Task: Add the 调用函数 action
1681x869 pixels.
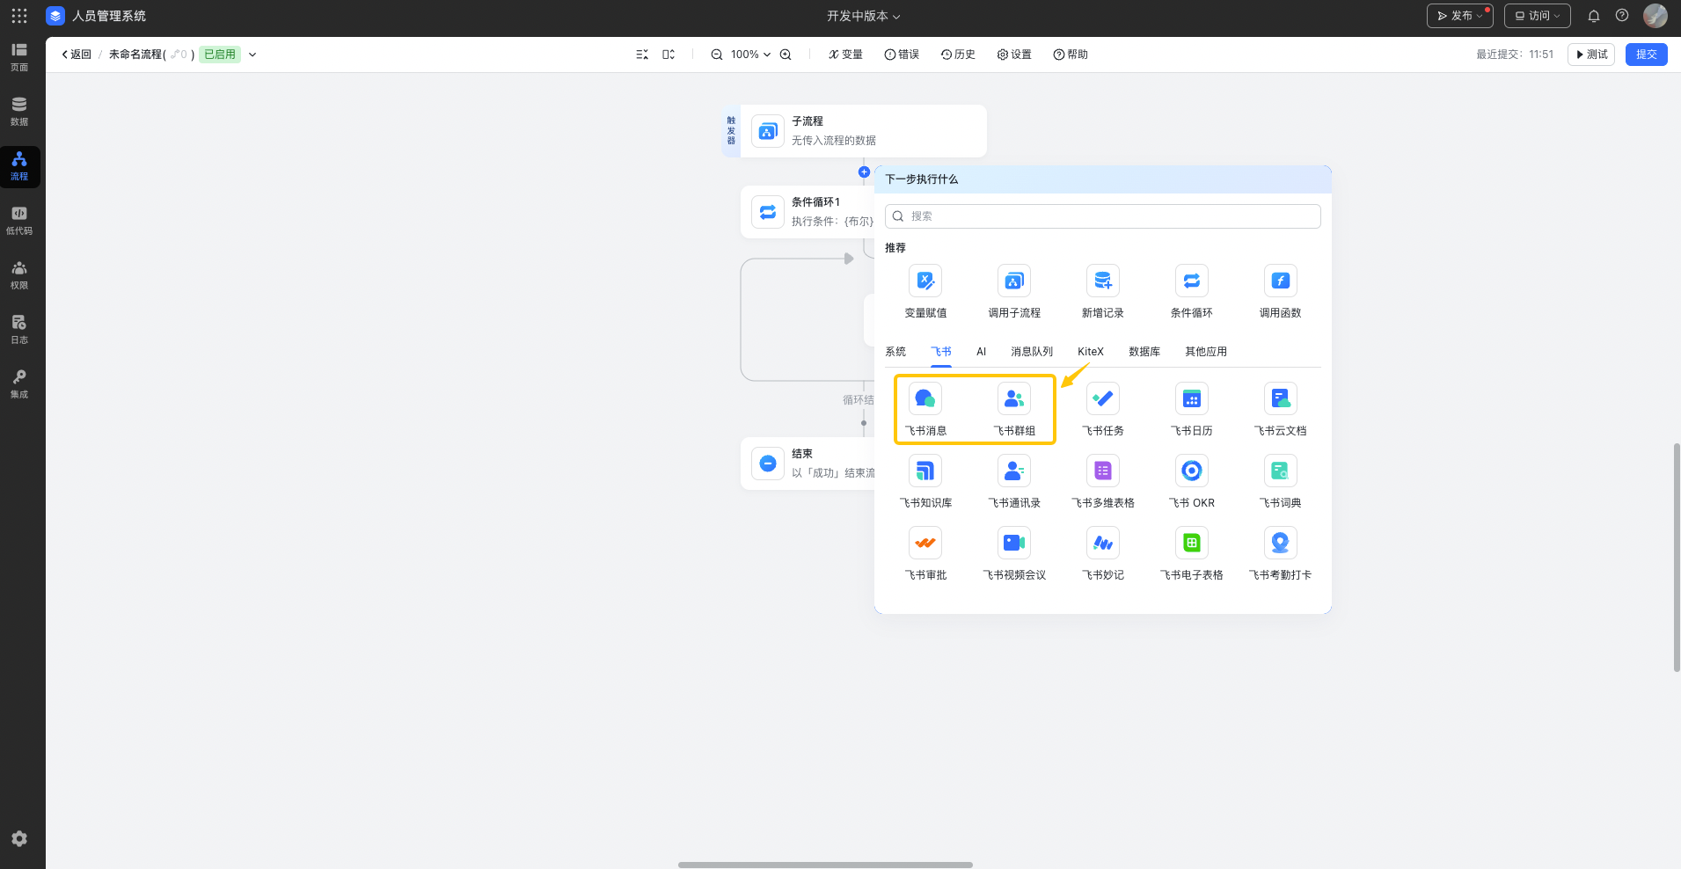Action: (x=1281, y=292)
